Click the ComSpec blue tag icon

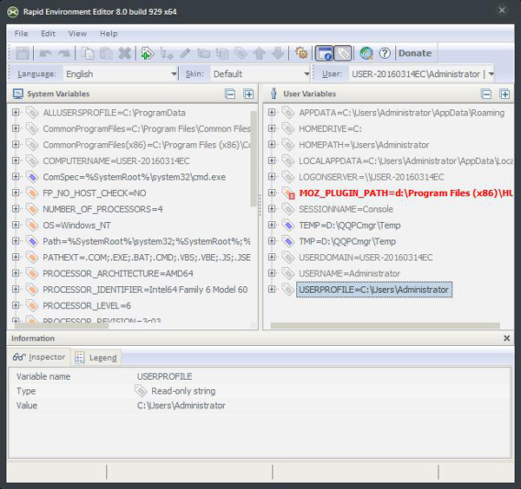(32, 177)
